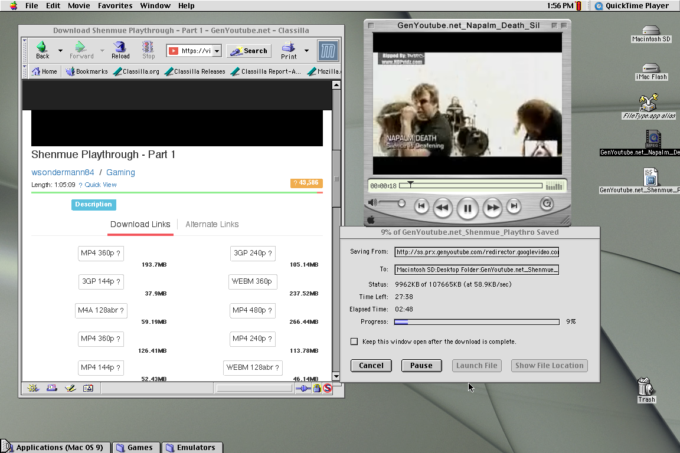Screen dimensions: 680x453
Task: Open the Home bookmark
Action: pyautogui.click(x=44, y=71)
